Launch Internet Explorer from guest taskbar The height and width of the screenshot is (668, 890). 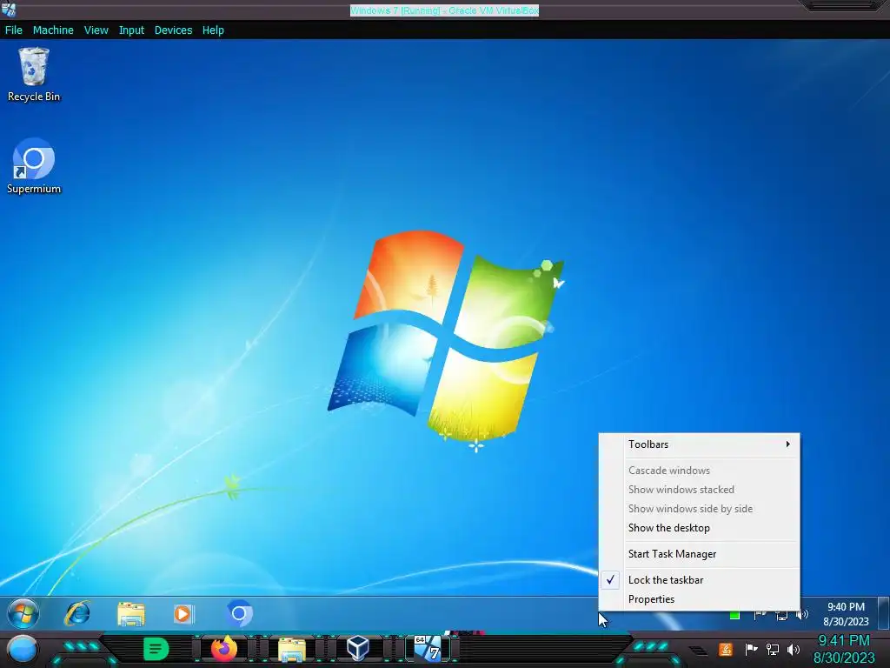(77, 613)
